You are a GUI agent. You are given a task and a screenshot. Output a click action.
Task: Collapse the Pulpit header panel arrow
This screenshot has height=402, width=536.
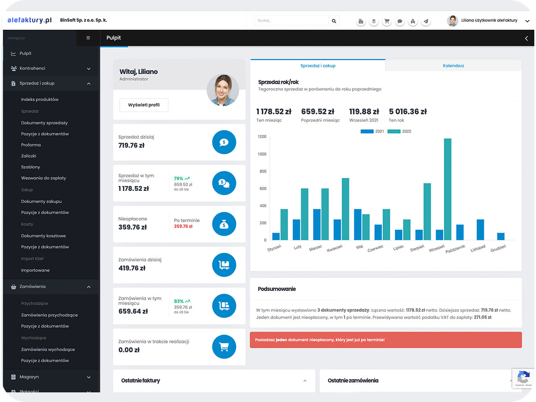526,38
